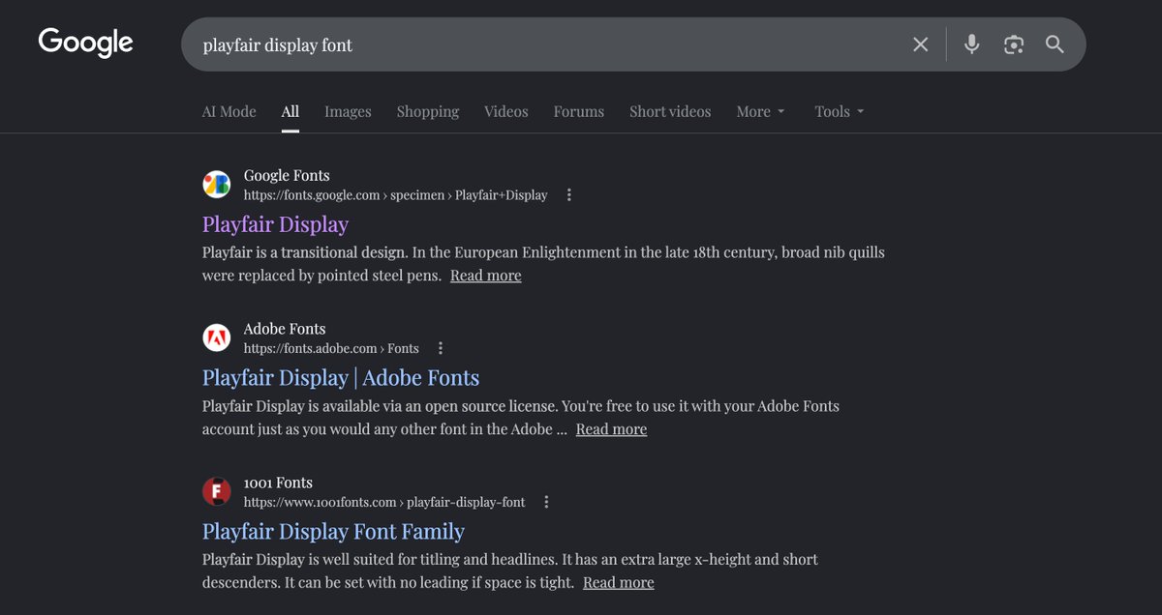Click into the search box text
The image size is (1162, 615).
point(278,45)
